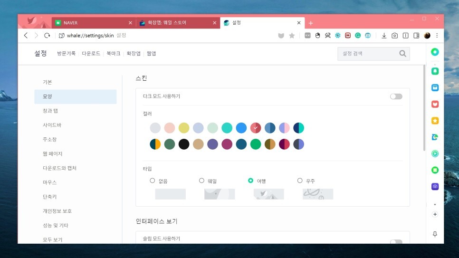Open the red pocket sidebar icon

pyautogui.click(x=435, y=104)
